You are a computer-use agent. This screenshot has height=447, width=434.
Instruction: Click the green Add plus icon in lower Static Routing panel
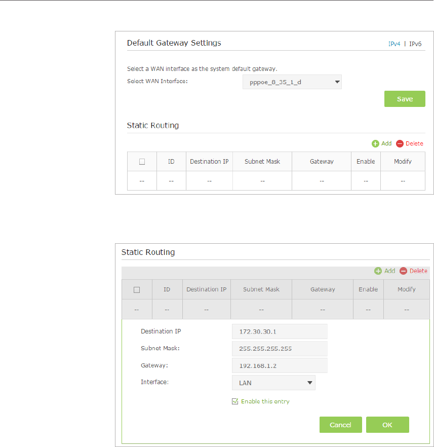[x=378, y=271]
